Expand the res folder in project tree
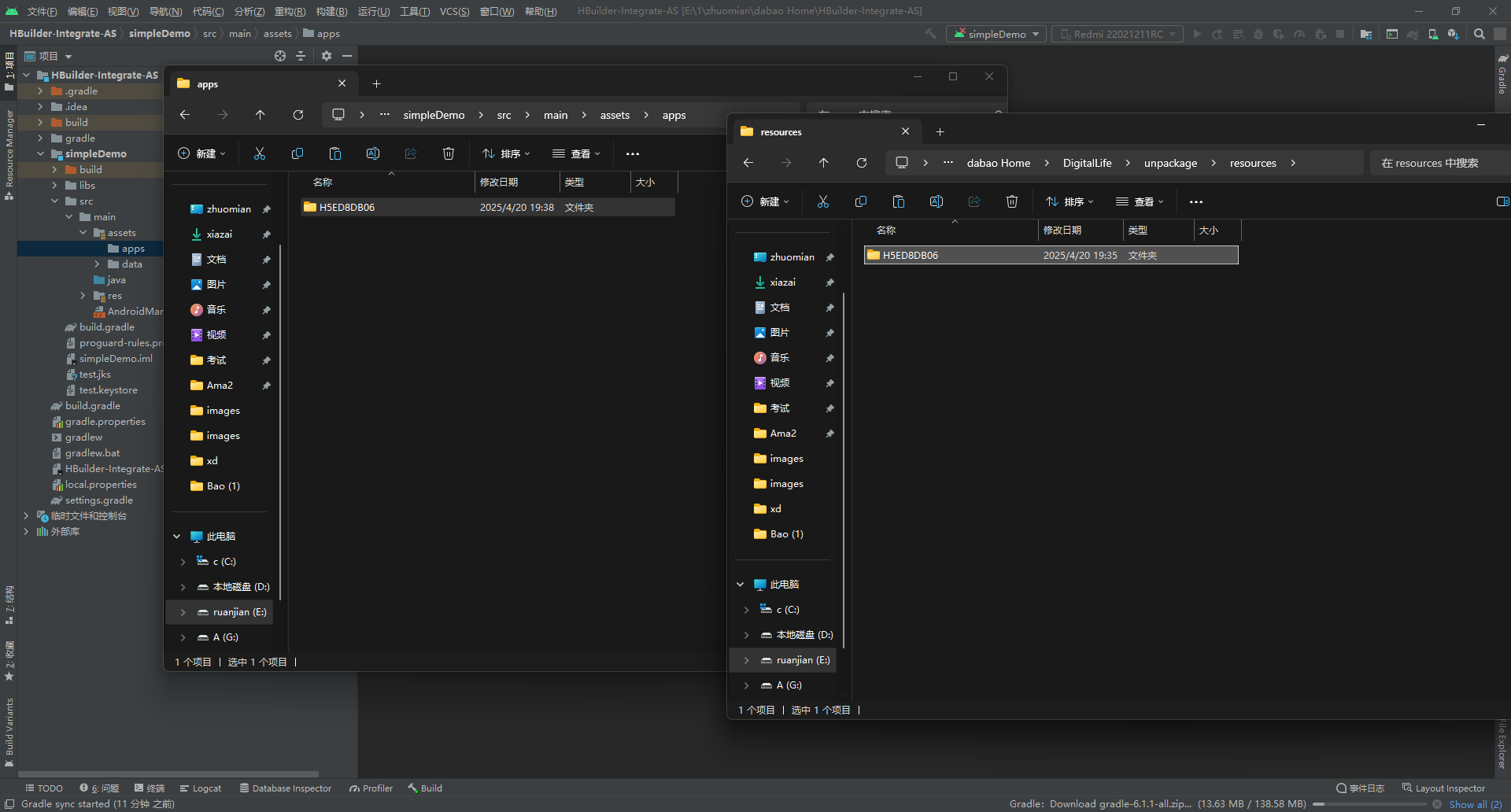The width and height of the screenshot is (1511, 812). (x=83, y=296)
